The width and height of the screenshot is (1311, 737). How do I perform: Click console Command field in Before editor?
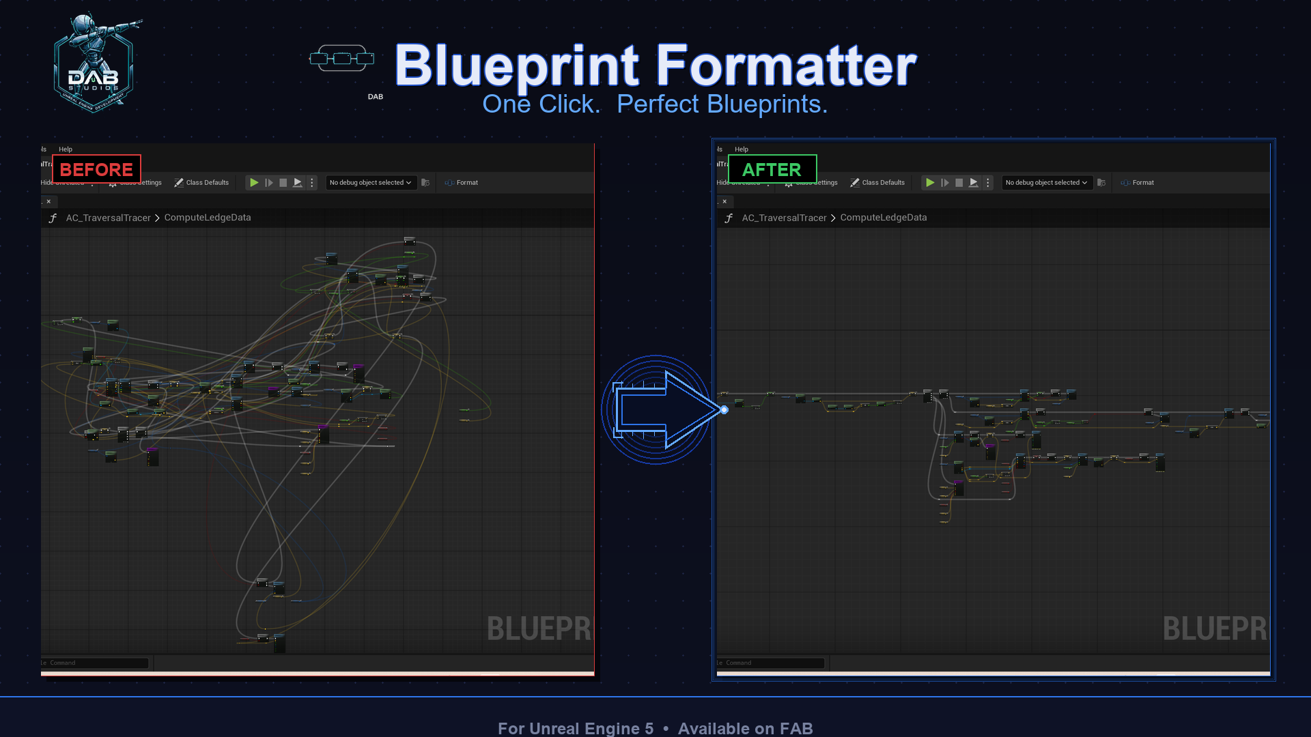pos(95,663)
